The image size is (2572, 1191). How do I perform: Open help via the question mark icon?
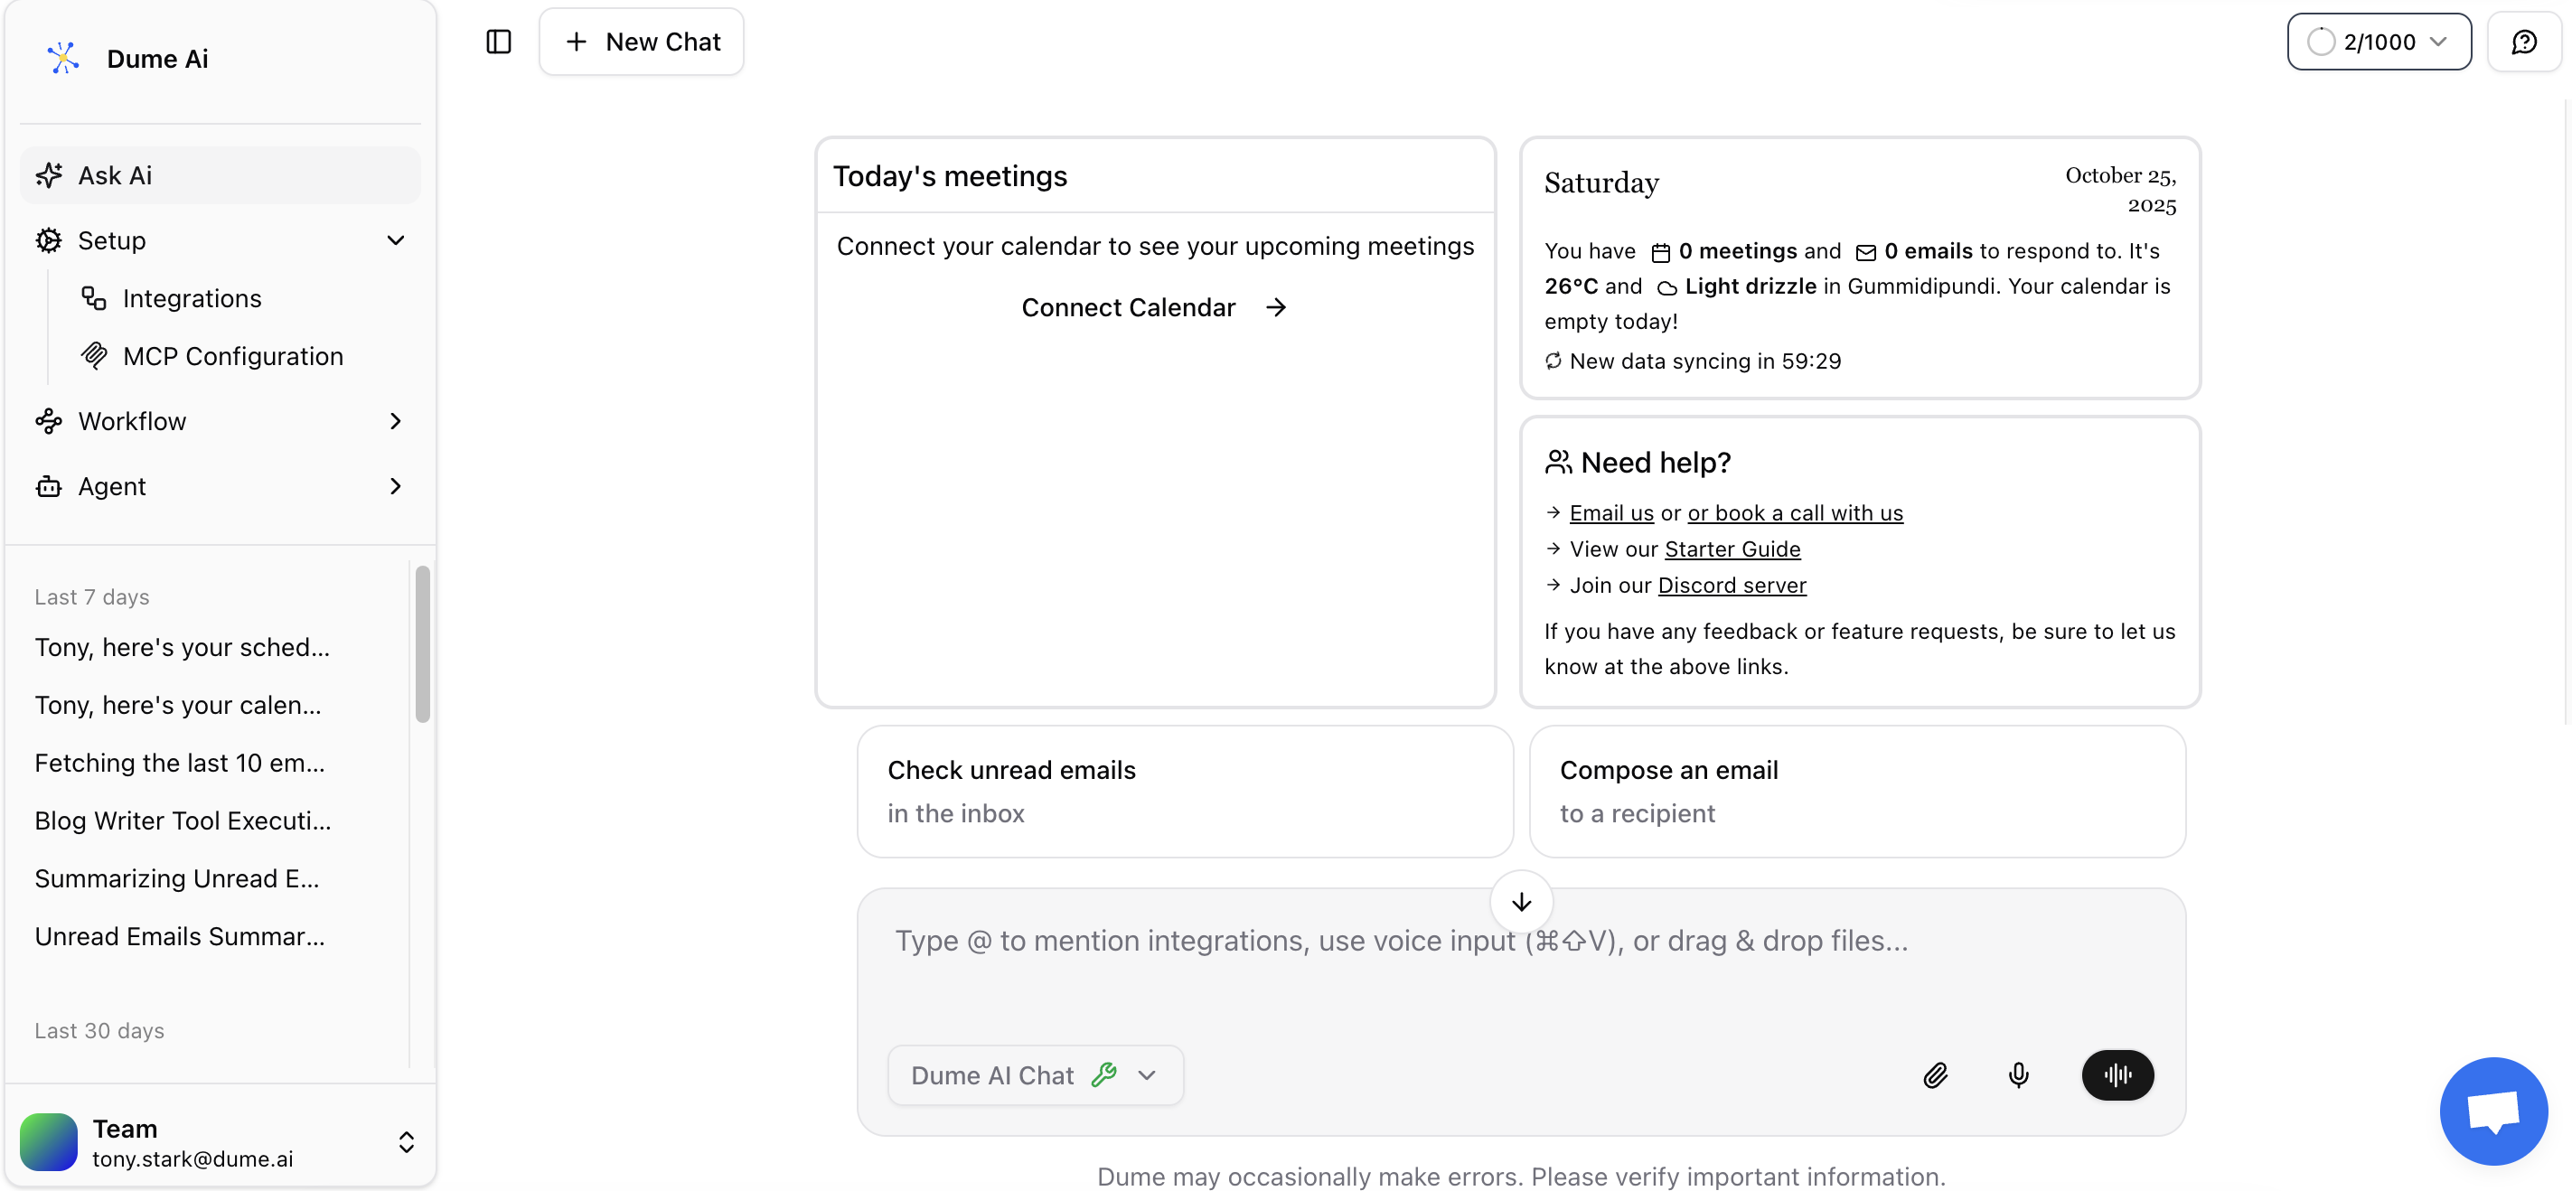[x=2525, y=41]
